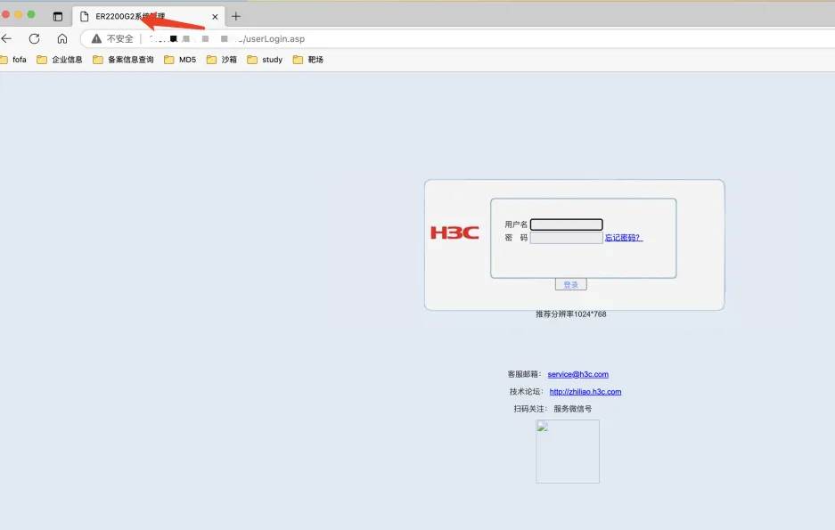Click the 服务微信号 text
Image resolution: width=835 pixels, height=530 pixels.
pyautogui.click(x=572, y=409)
